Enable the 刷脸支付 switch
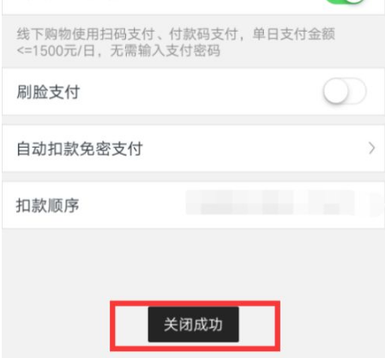The height and width of the screenshot is (358, 385). pyautogui.click(x=345, y=91)
